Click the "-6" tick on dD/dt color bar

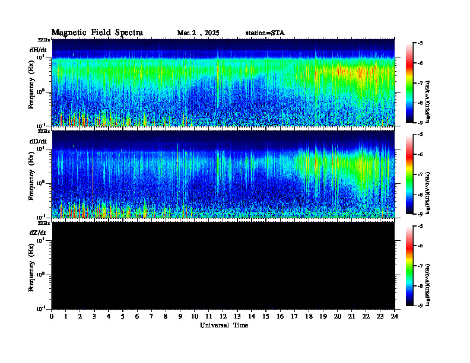tap(420, 155)
